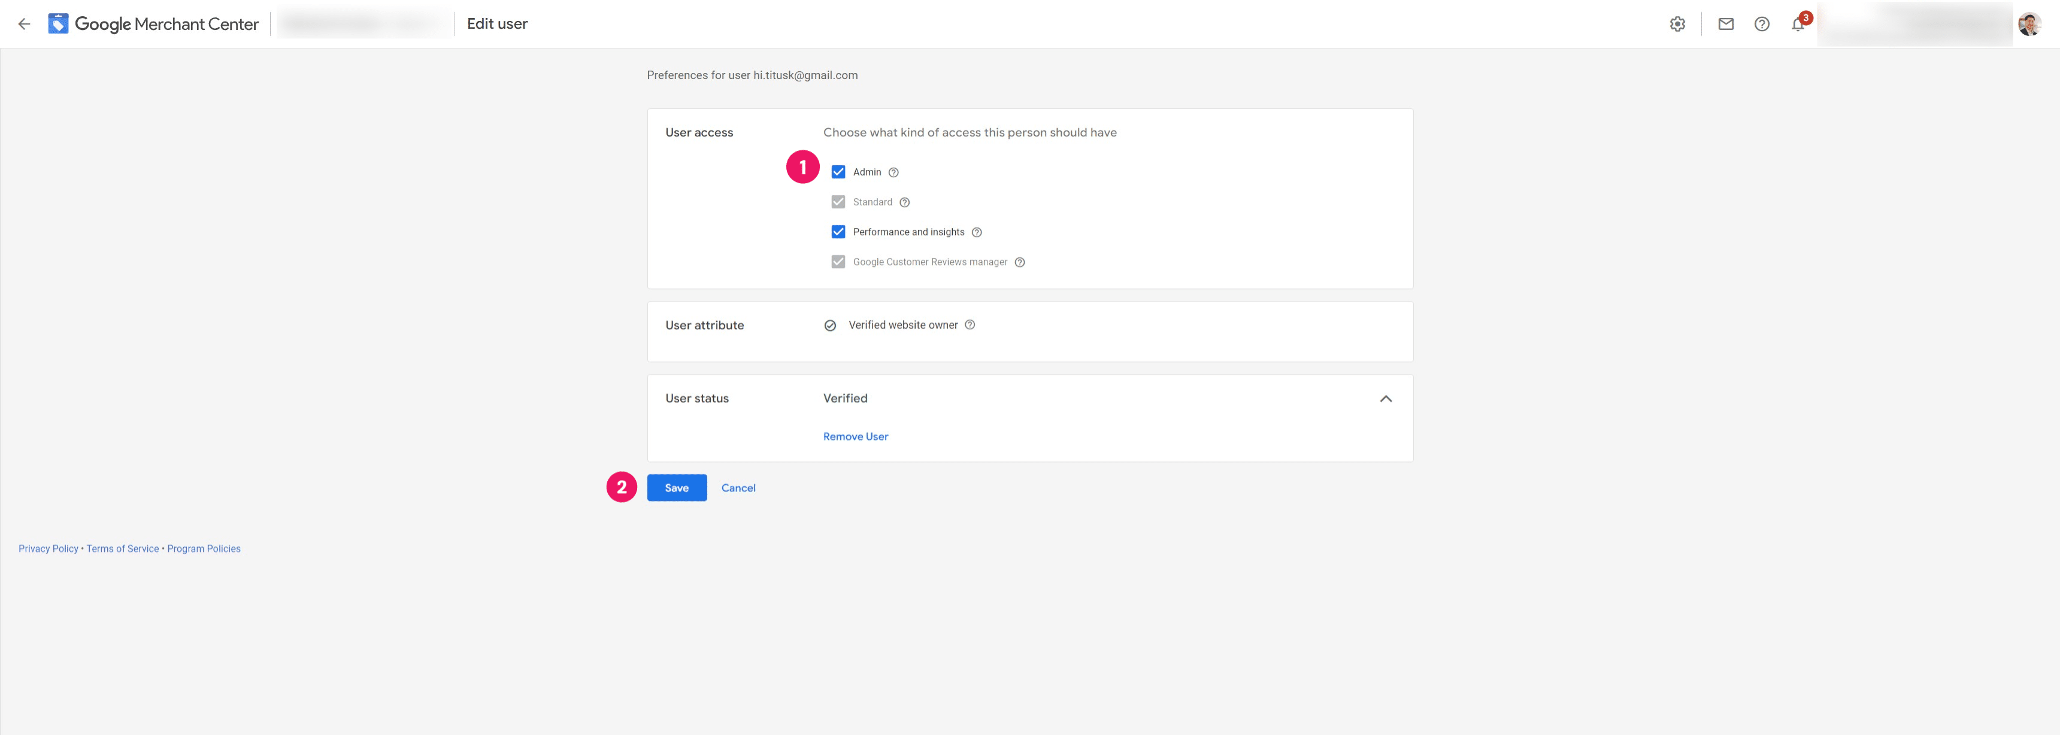Uncheck the Admin checkbox

tap(837, 172)
